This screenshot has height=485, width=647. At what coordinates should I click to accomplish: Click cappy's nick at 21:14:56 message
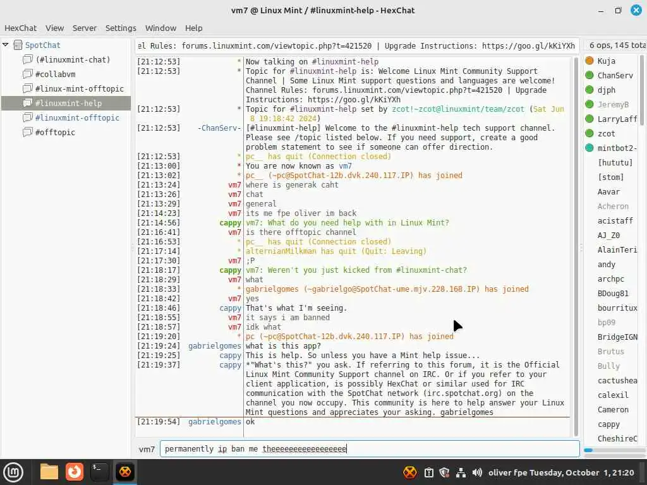pos(230,223)
